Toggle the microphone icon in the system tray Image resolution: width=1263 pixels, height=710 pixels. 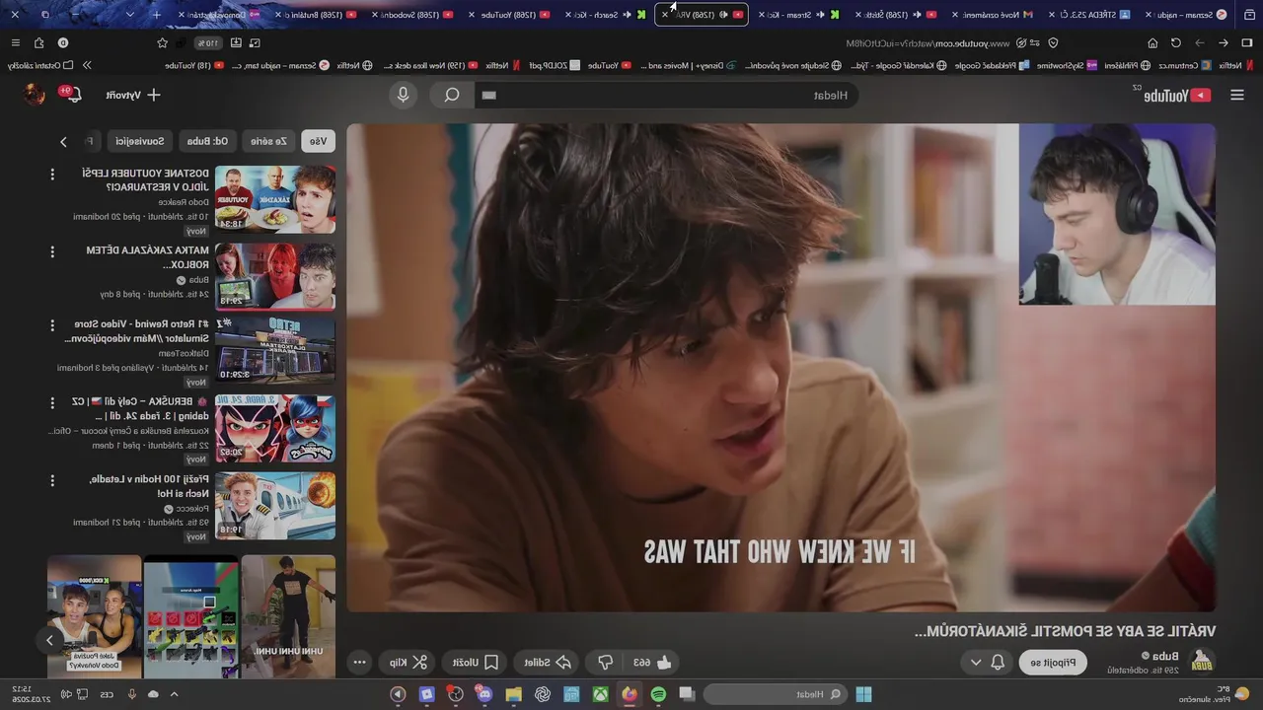pyautogui.click(x=131, y=694)
